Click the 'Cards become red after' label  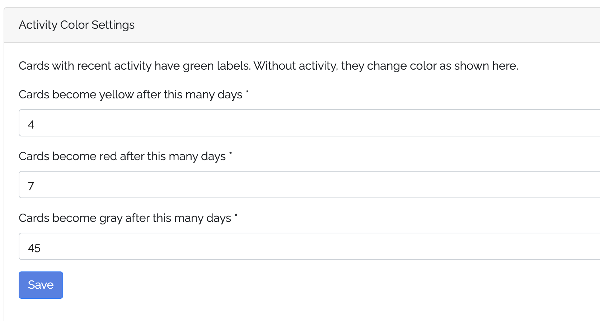point(122,156)
